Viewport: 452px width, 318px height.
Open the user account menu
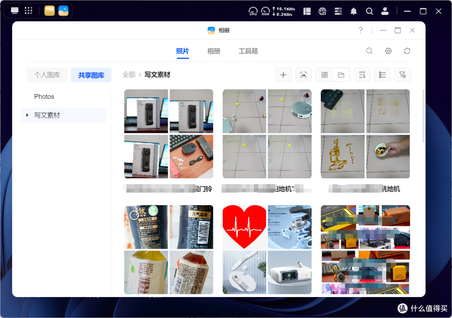coord(385,11)
